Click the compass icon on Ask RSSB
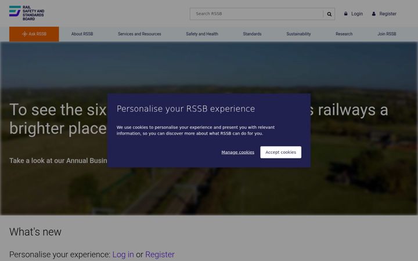This screenshot has width=418, height=261. pos(24,34)
